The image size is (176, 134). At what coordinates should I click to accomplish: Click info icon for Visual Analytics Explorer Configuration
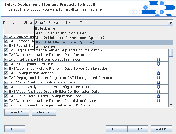pyautogui.click(x=158, y=87)
